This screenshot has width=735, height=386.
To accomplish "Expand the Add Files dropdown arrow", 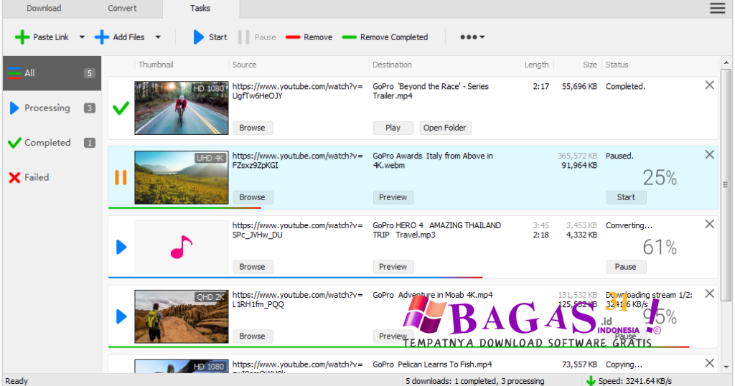I will point(158,37).
